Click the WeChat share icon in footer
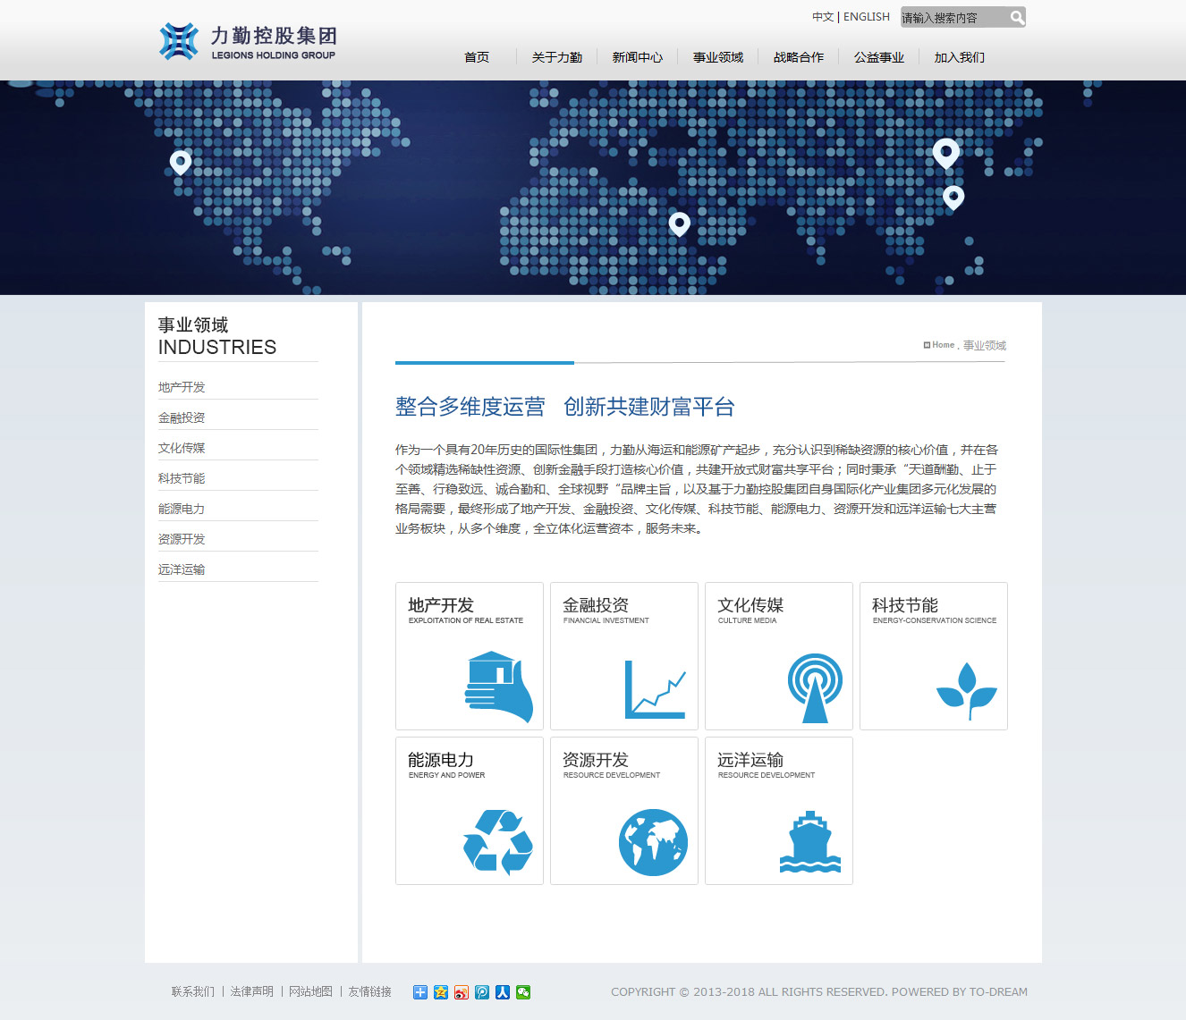This screenshot has width=1186, height=1020. pyautogui.click(x=523, y=991)
